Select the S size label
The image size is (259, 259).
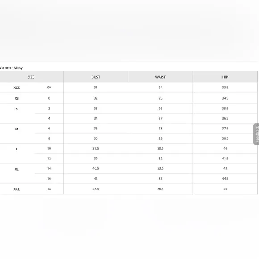(17, 109)
